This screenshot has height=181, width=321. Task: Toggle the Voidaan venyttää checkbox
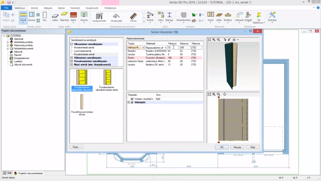132,99
